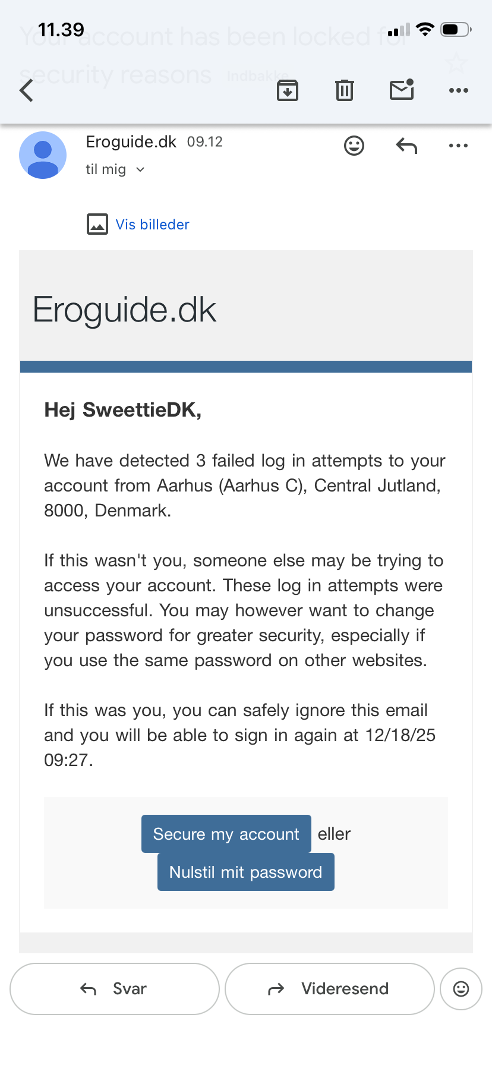Expand the 'til mig' recipient details
492x1065 pixels.
pyautogui.click(x=115, y=170)
